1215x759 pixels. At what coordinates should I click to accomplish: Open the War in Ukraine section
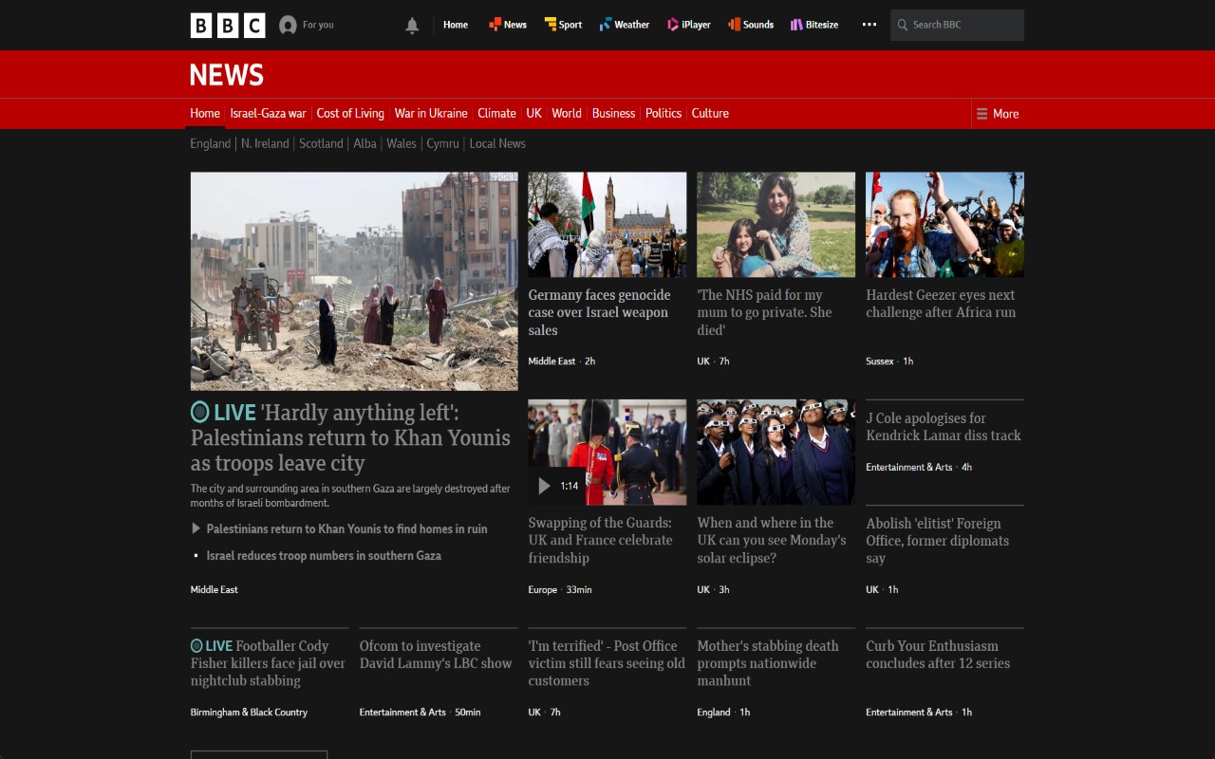coord(431,113)
